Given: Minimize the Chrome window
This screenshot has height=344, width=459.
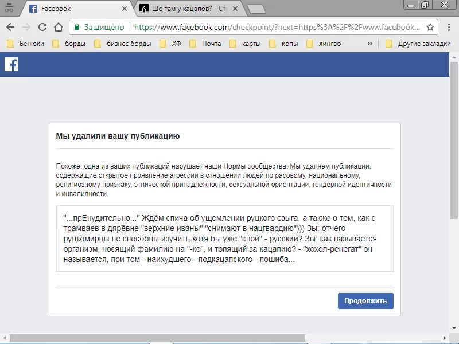Looking at the screenshot, I should click(411, 5).
